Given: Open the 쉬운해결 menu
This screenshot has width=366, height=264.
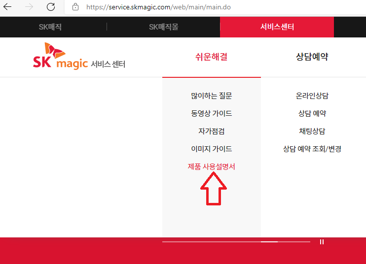Looking at the screenshot, I should click(x=211, y=57).
